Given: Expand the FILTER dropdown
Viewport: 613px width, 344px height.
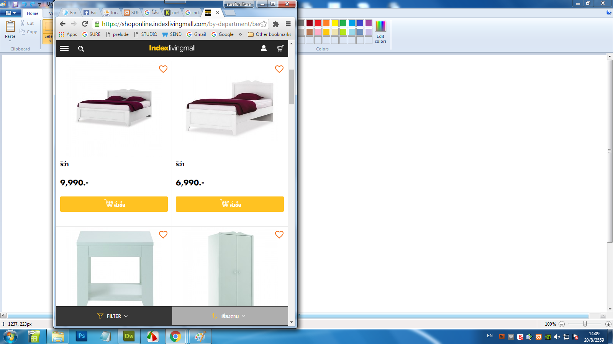Looking at the screenshot, I should pos(114,316).
